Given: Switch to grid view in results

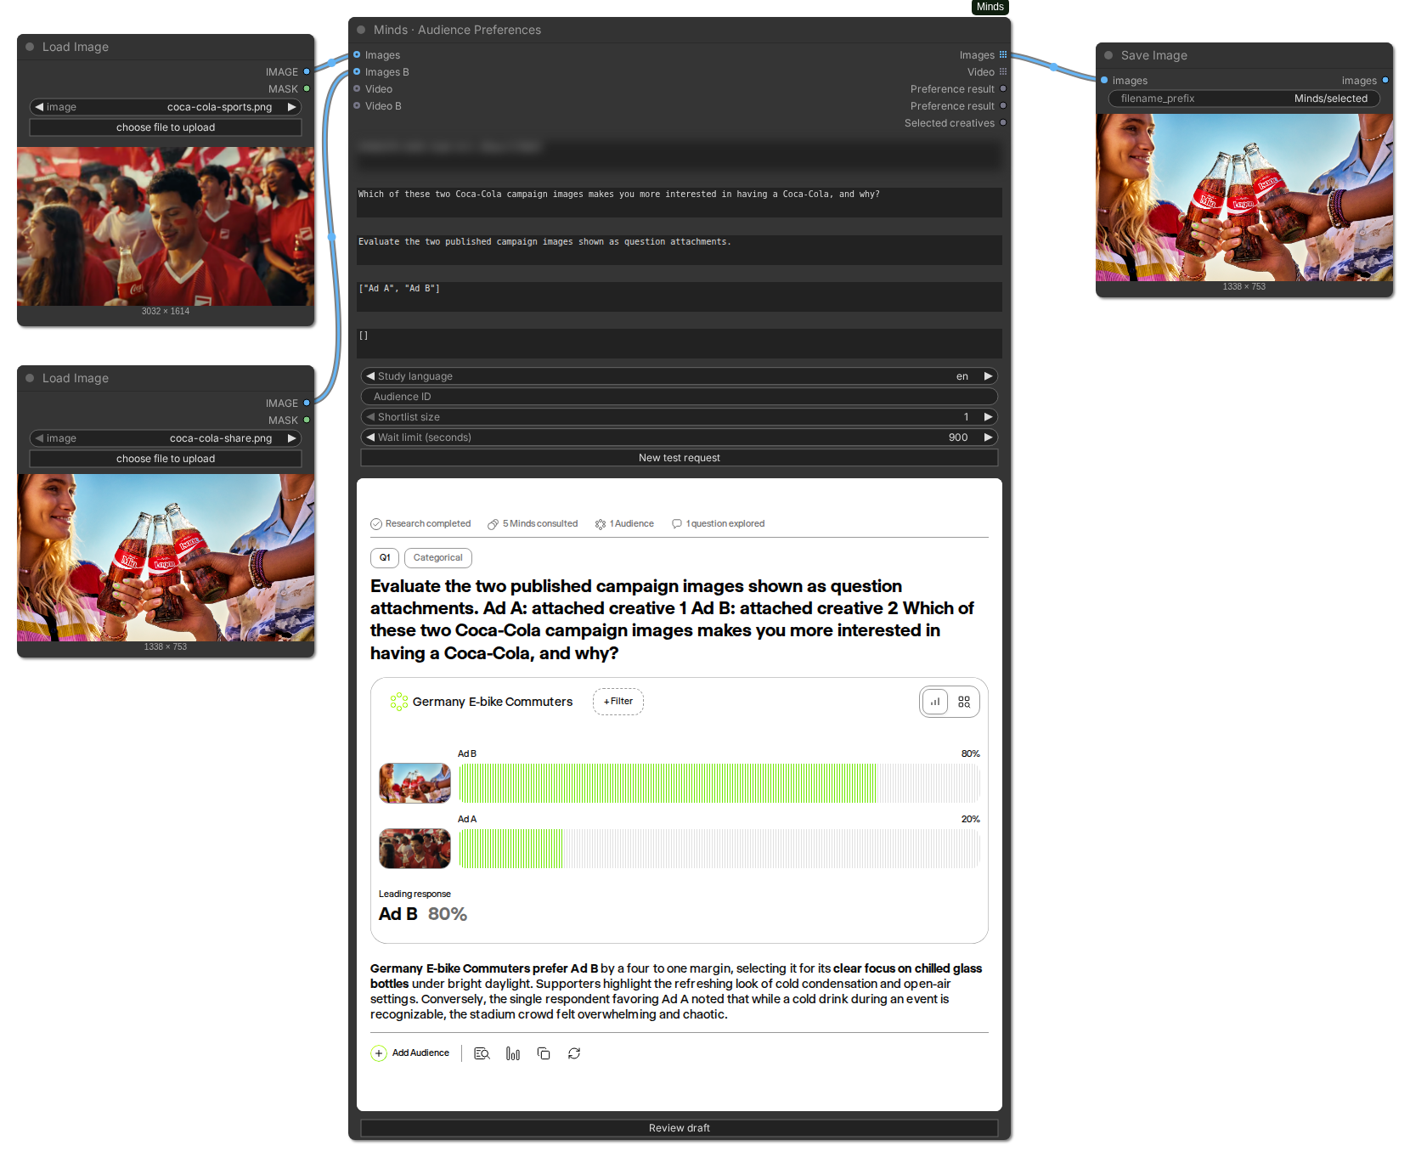Looking at the screenshot, I should (964, 702).
